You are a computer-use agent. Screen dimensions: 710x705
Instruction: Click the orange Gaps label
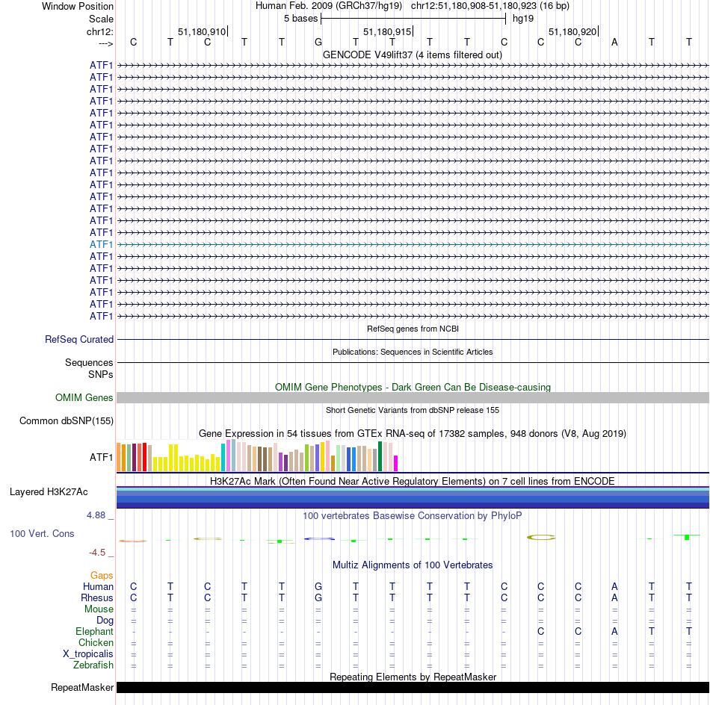tap(102, 576)
